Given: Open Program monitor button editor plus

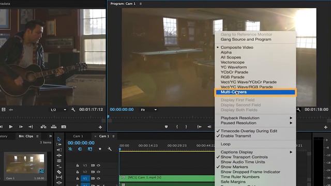Looking at the screenshot, I should coord(326,127).
